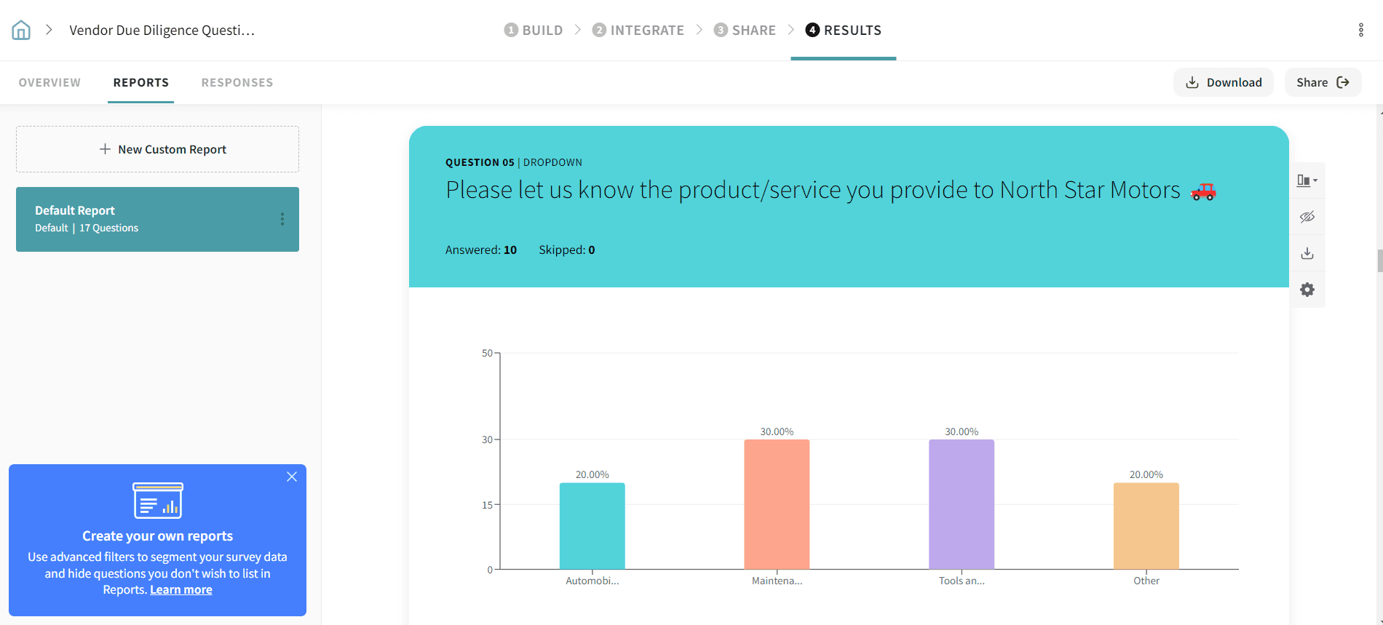The height and width of the screenshot is (625, 1383).
Task: Expand the Vendor Due Diligence breadcrumb chevron
Action: click(49, 30)
